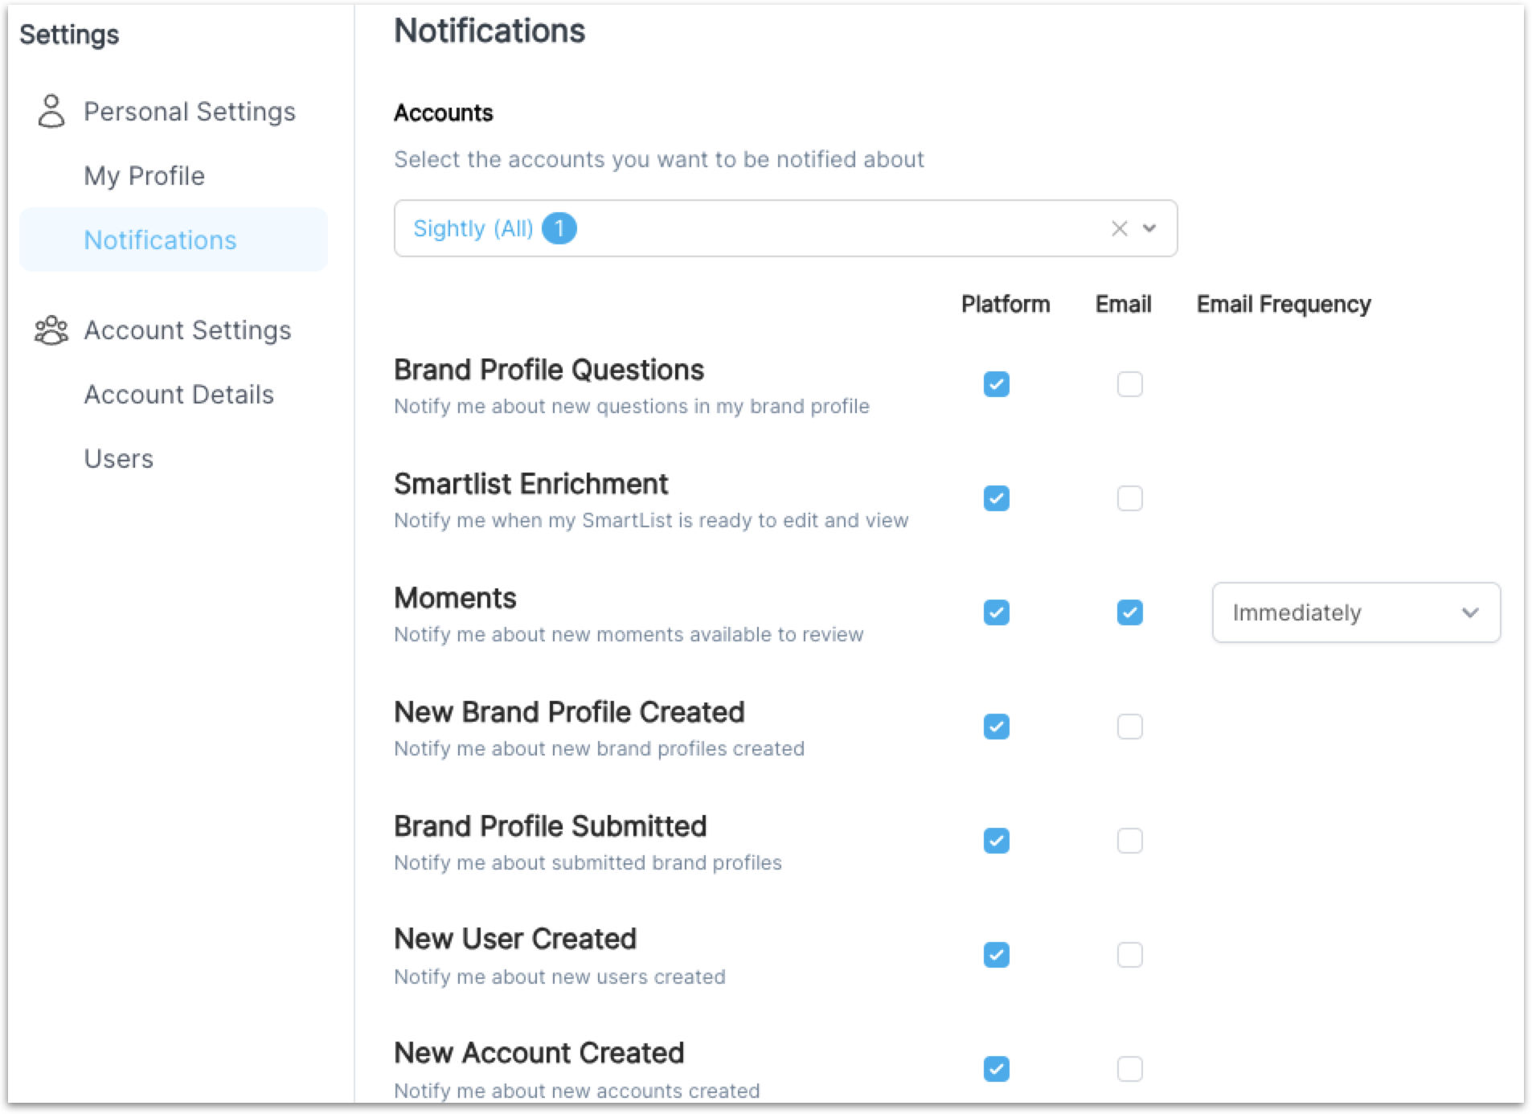Screen dimensions: 1532x1114
Task: Expand the accounts dropdown chevron
Action: pyautogui.click(x=1150, y=229)
